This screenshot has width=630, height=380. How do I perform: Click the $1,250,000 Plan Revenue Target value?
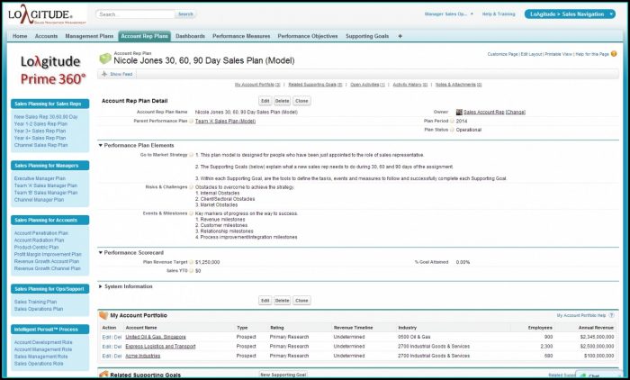(x=207, y=262)
